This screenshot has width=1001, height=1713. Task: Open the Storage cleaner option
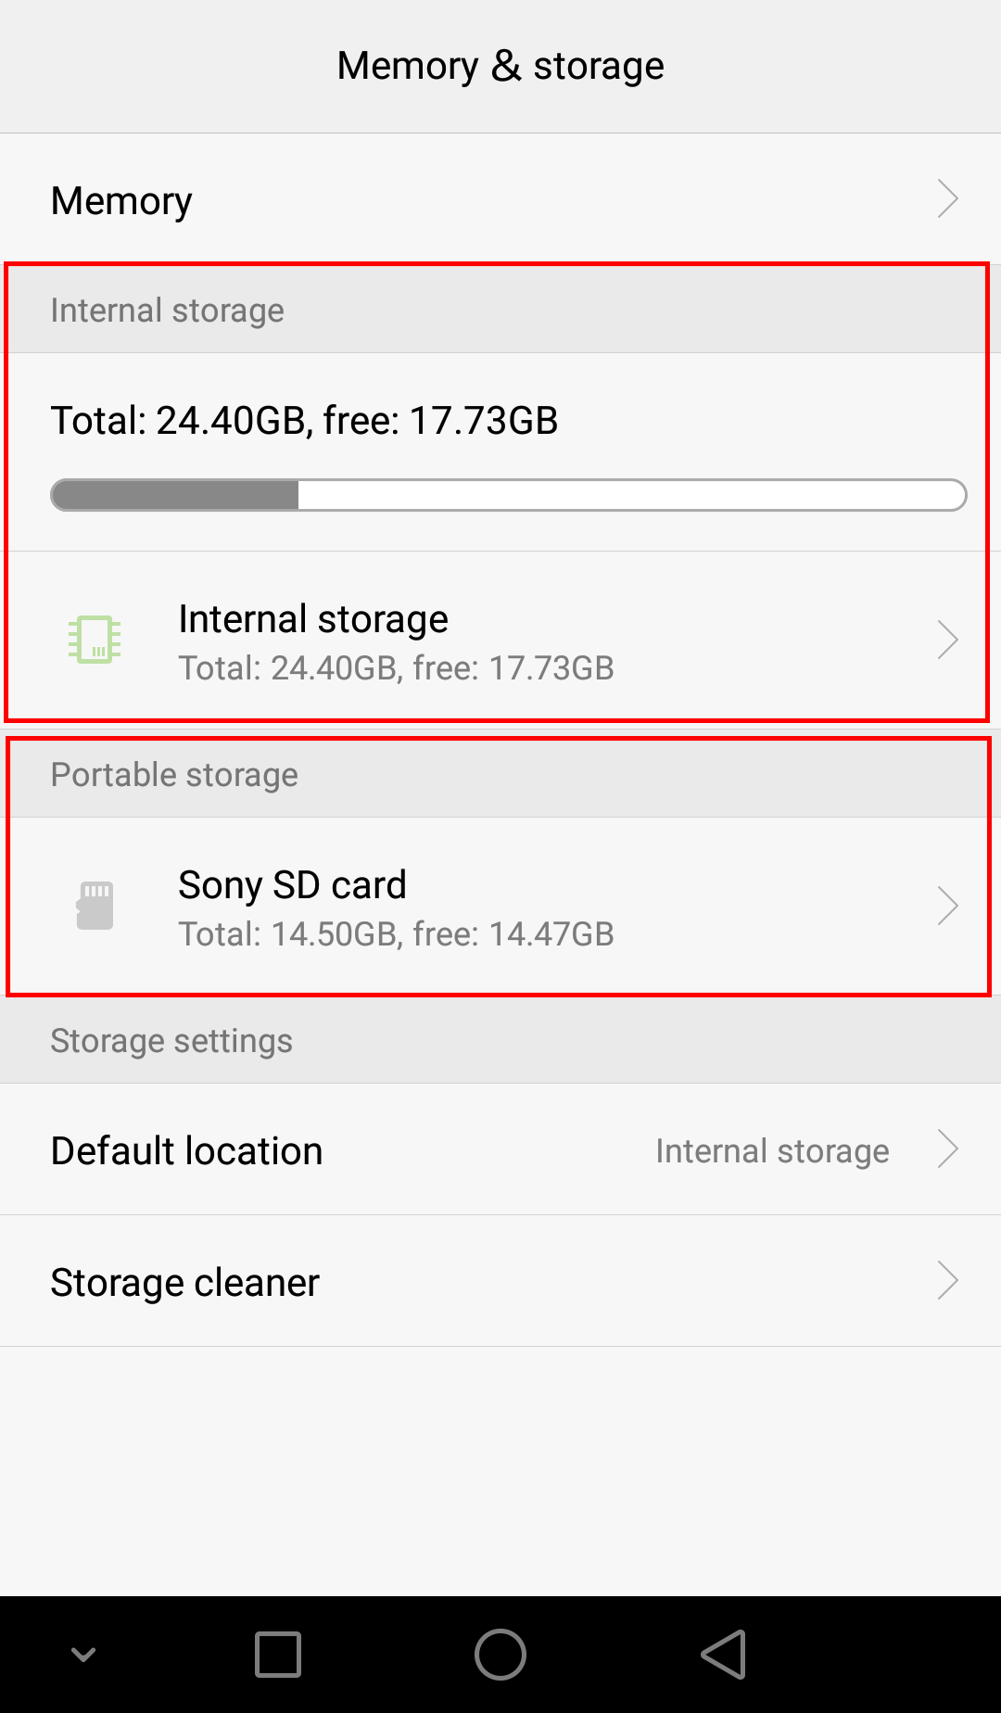185,1283
